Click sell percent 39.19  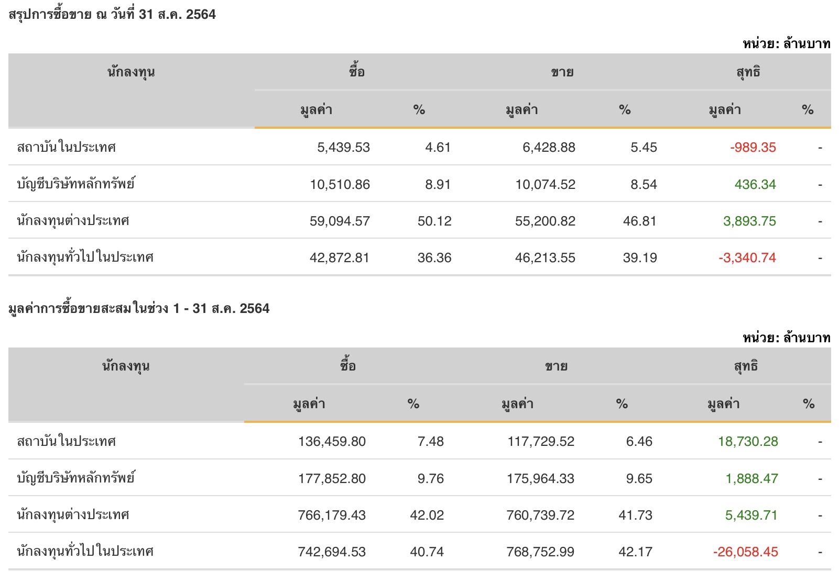pyautogui.click(x=640, y=258)
